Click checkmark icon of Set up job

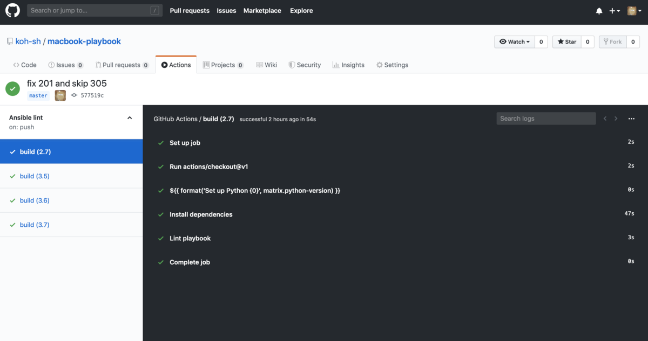click(x=161, y=143)
